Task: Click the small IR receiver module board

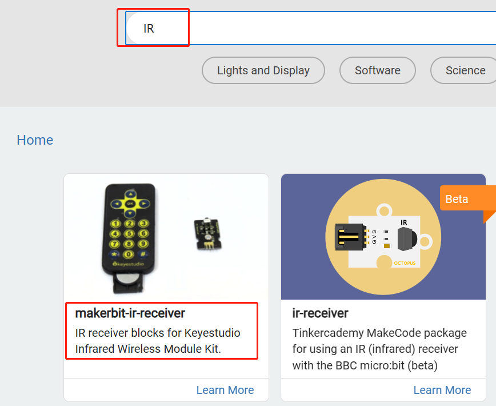Action: click(207, 234)
